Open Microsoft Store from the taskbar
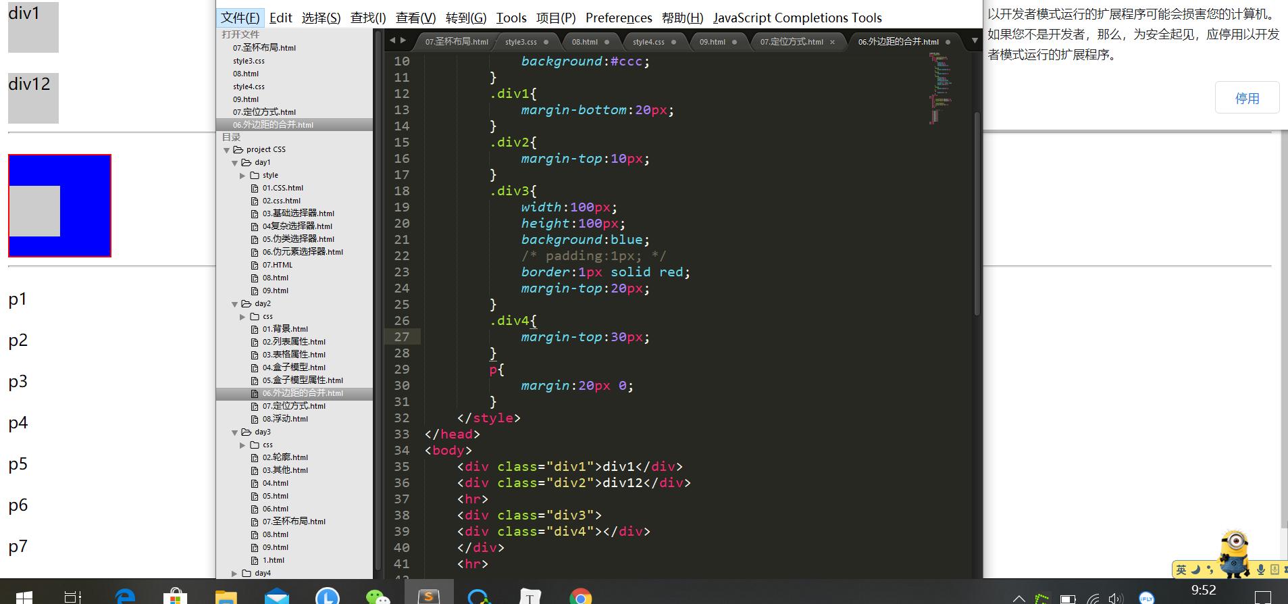Screen dimensions: 1288x604 tap(175, 596)
